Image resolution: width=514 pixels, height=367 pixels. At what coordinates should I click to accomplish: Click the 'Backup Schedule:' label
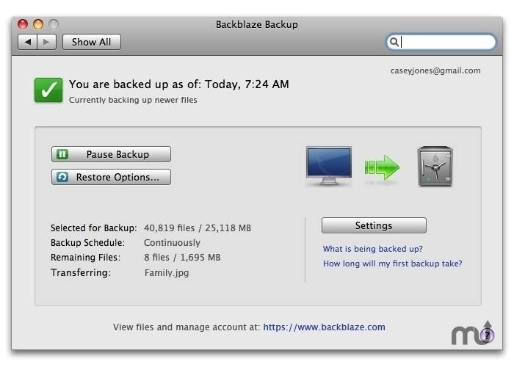click(87, 243)
